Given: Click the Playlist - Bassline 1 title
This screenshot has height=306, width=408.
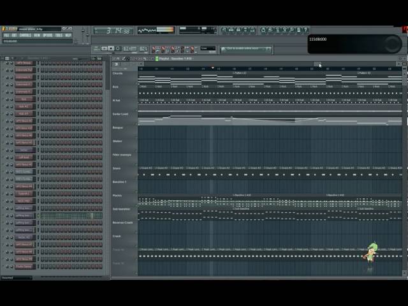Looking at the screenshot, I should click(x=175, y=59).
